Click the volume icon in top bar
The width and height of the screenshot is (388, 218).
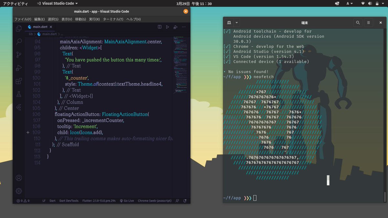click(x=370, y=4)
